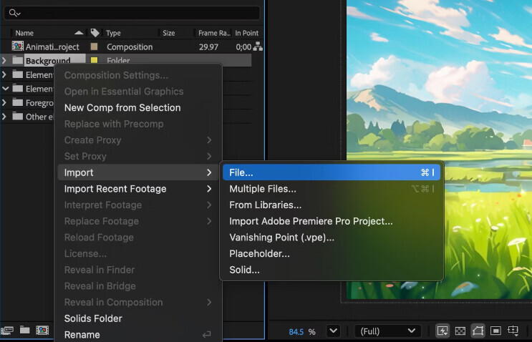Screen dimensions: 532x342
Task: Collapse the expanded Elemen folder
Action: pyautogui.click(x=5, y=89)
